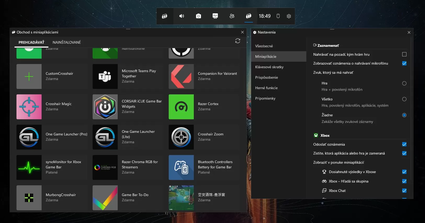Click the Xbox section logo in settings
This screenshot has height=223, width=425.
point(316,135)
